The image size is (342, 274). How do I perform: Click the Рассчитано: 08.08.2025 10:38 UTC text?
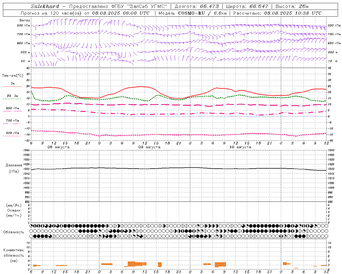pyautogui.click(x=277, y=13)
